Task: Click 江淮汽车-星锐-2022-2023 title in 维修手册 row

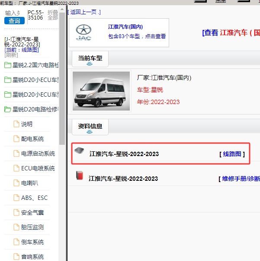Action: [x=123, y=179]
